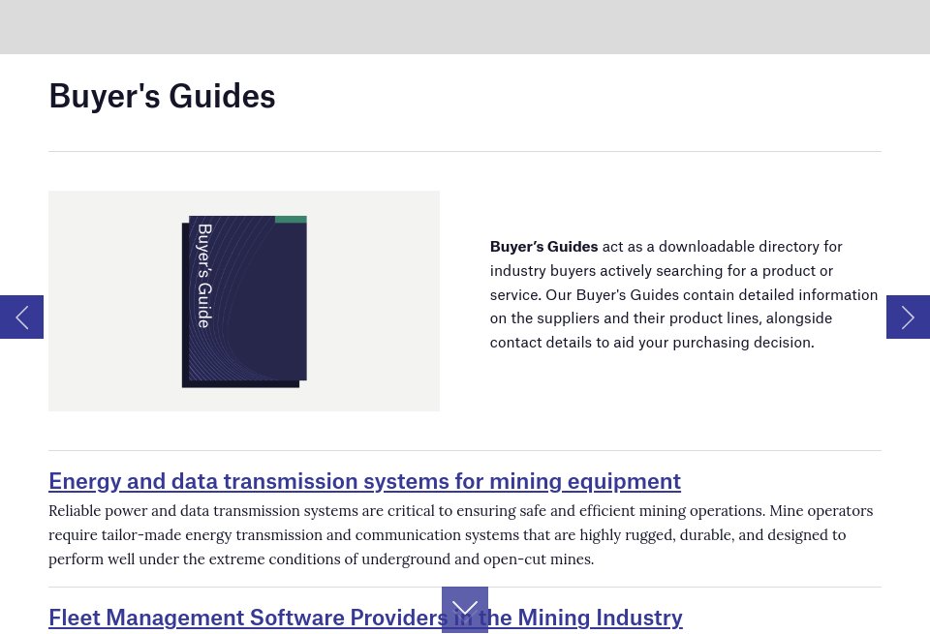
Task: Click the Buyer's Guides page heading
Action: [x=162, y=96]
